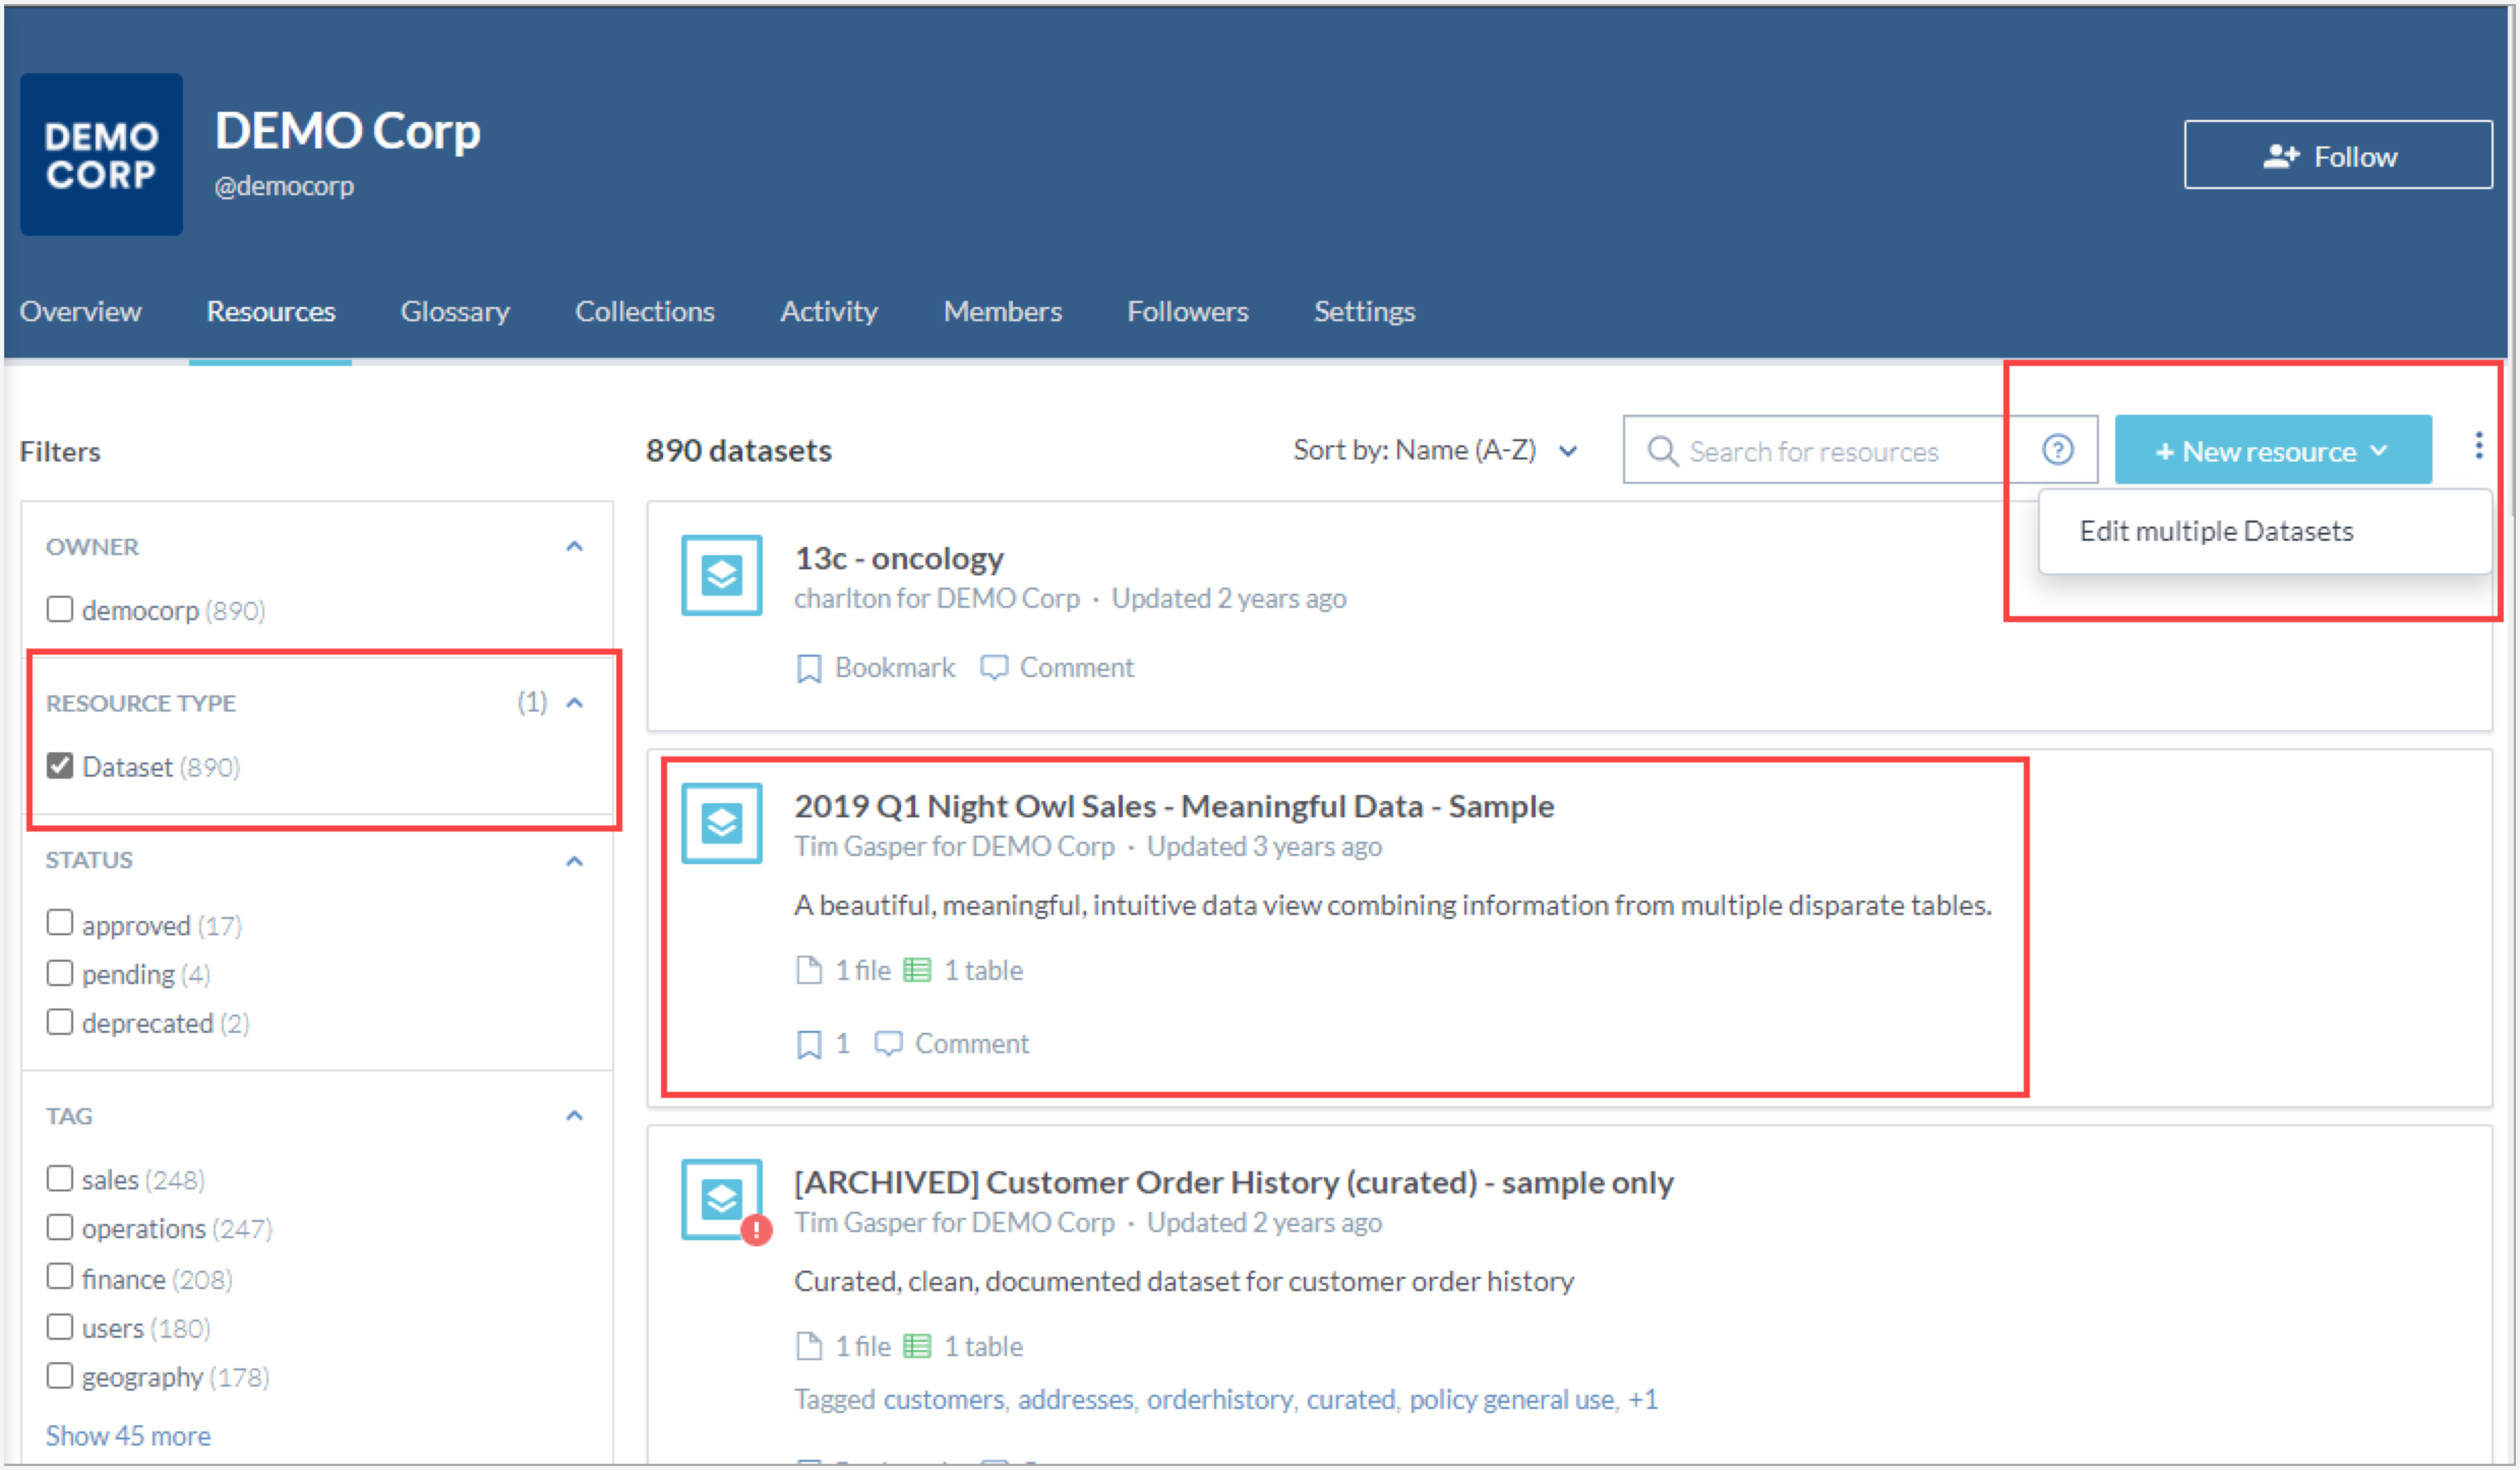The image size is (2520, 1470).
Task: Open ARCHIVED Customer Order History dataset title
Action: point(1234,1182)
